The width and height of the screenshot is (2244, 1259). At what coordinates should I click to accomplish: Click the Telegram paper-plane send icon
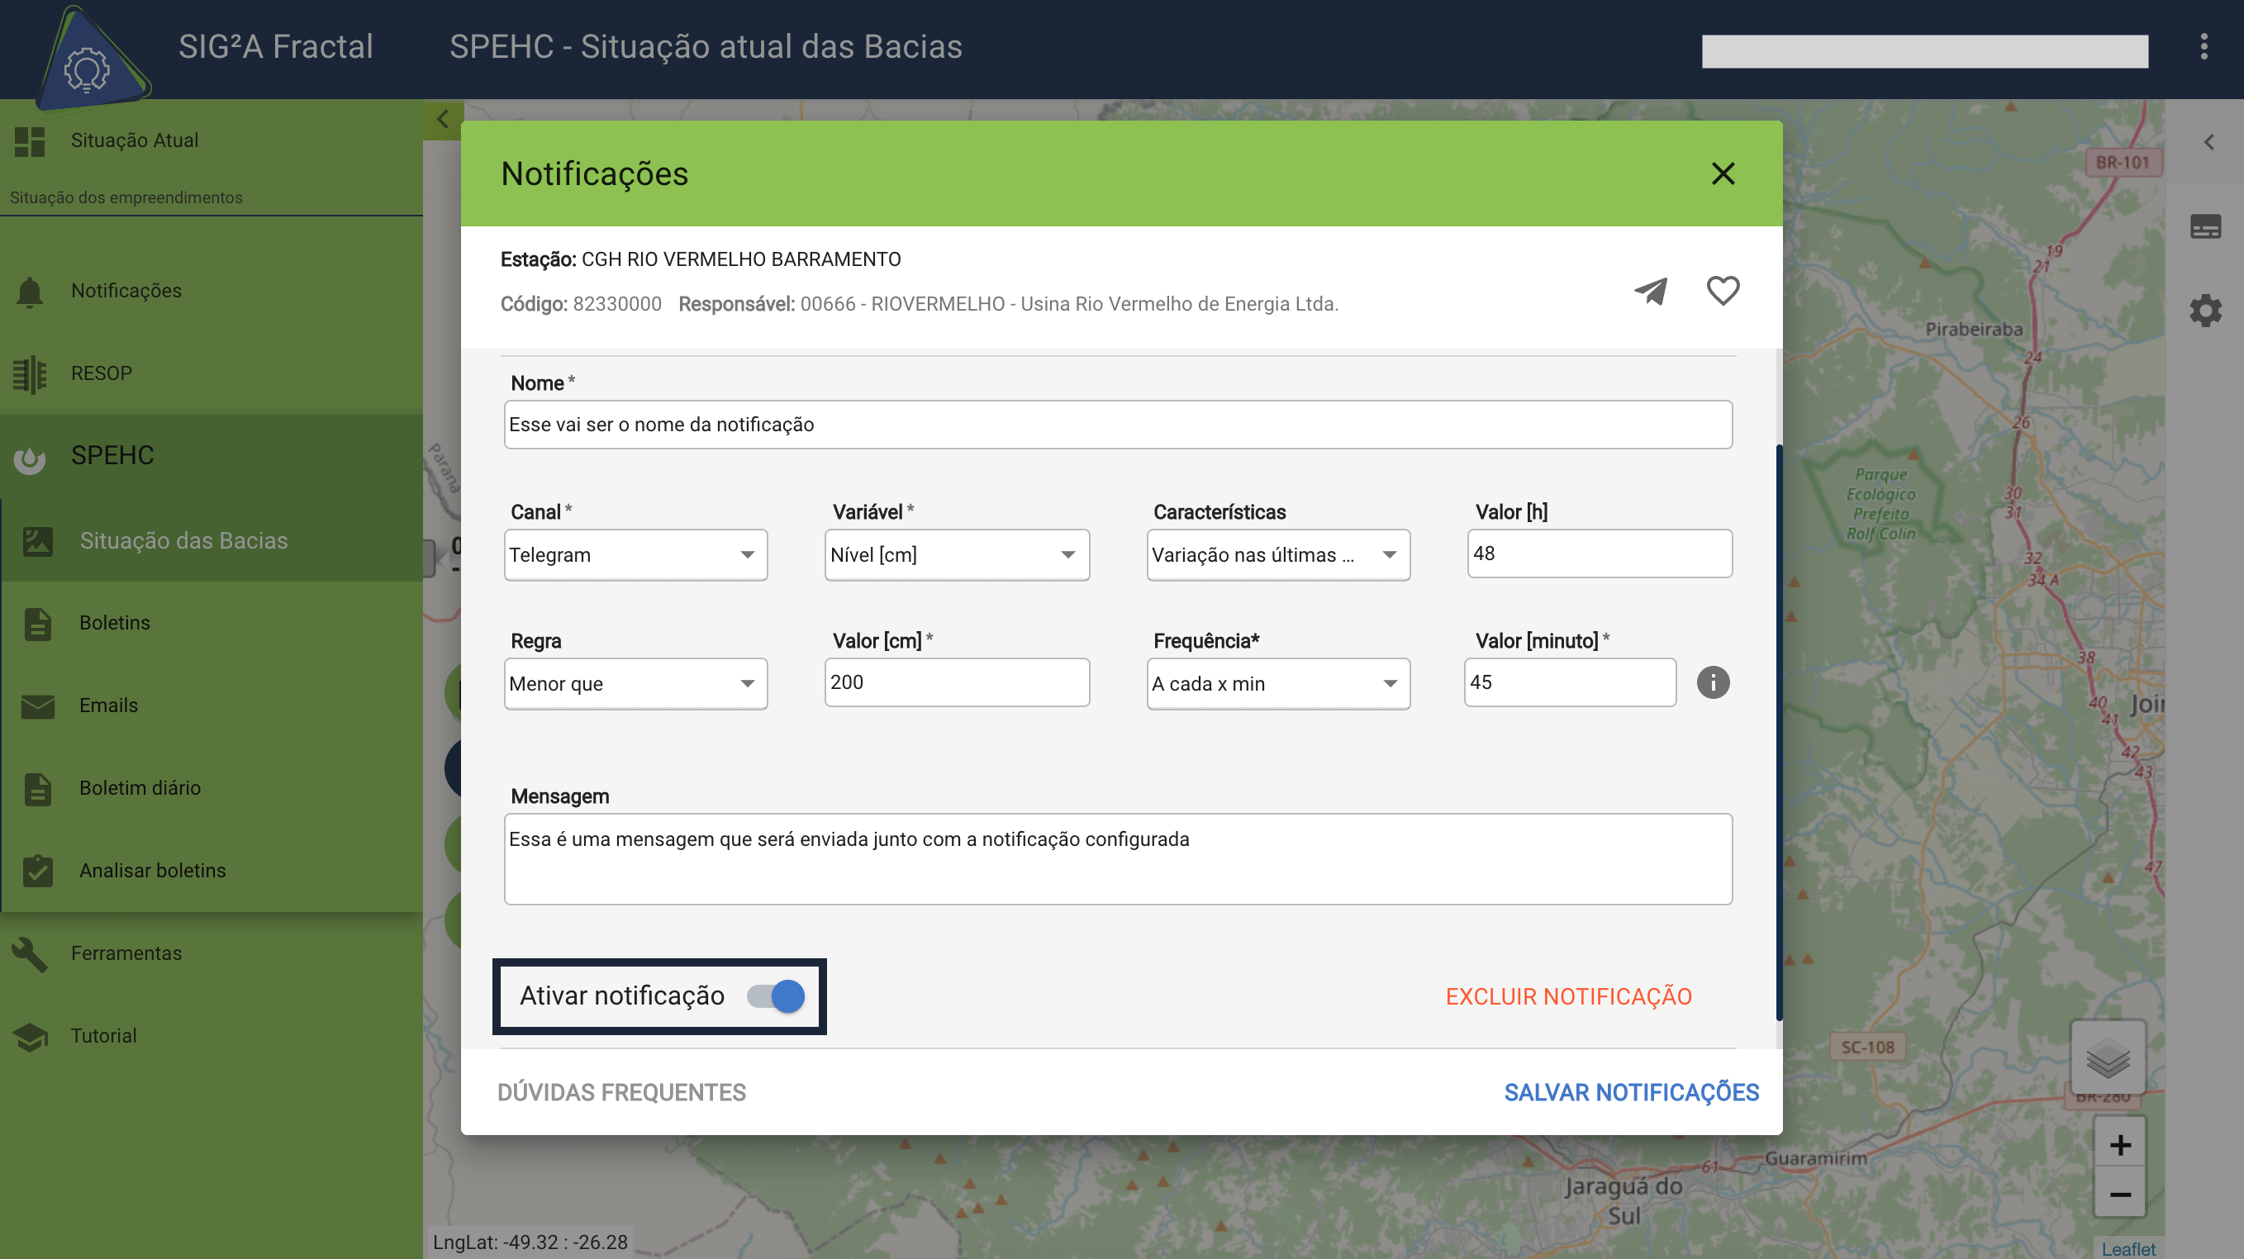coord(1651,290)
